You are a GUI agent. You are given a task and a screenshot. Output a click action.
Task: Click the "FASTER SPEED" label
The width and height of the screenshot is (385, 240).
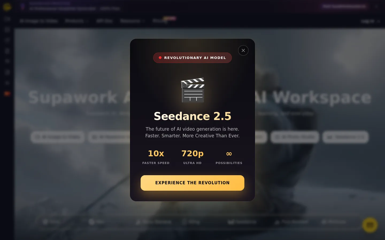(x=156, y=163)
